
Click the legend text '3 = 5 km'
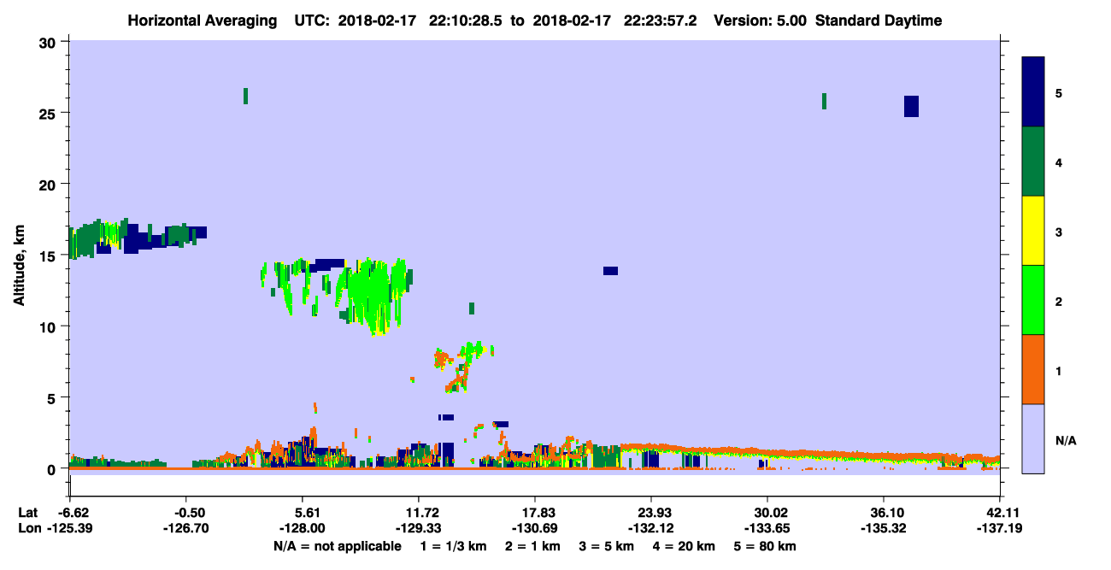tap(606, 546)
